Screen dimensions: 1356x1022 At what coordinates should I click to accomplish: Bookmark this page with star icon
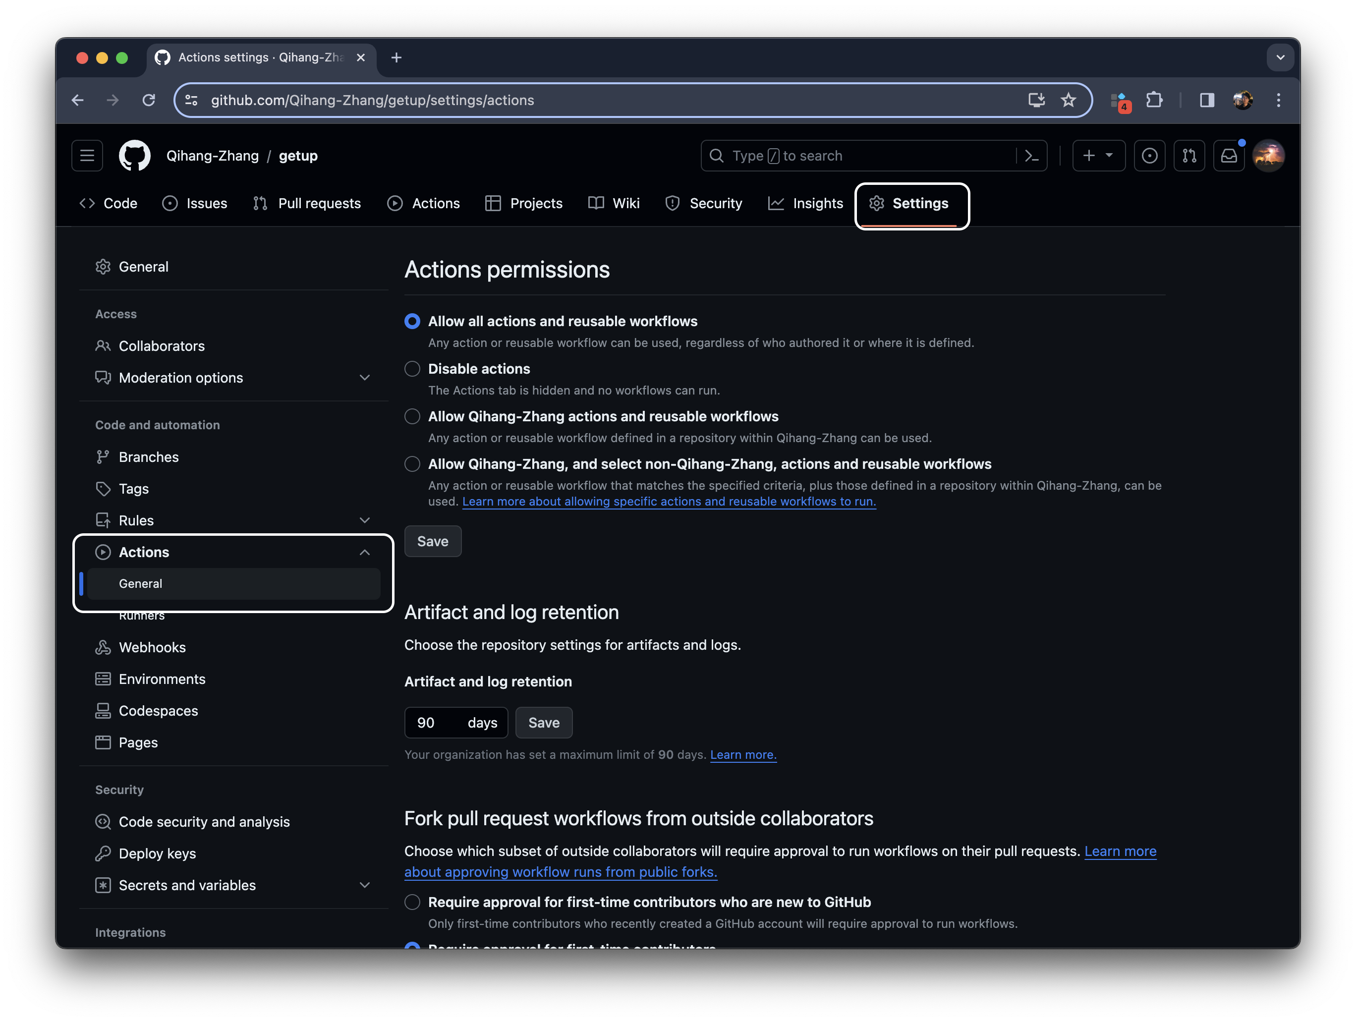(1069, 100)
